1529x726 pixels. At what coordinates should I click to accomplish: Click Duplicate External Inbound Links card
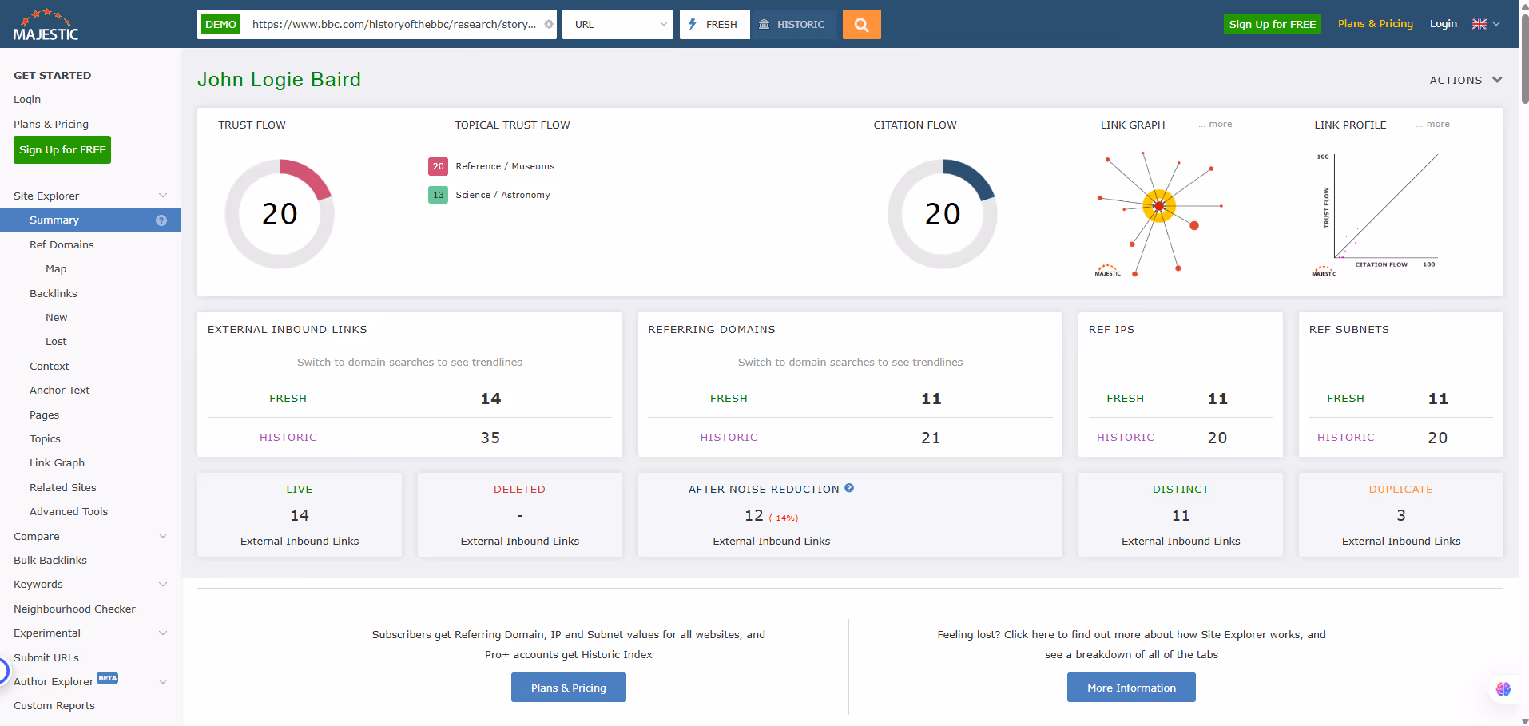tap(1401, 514)
